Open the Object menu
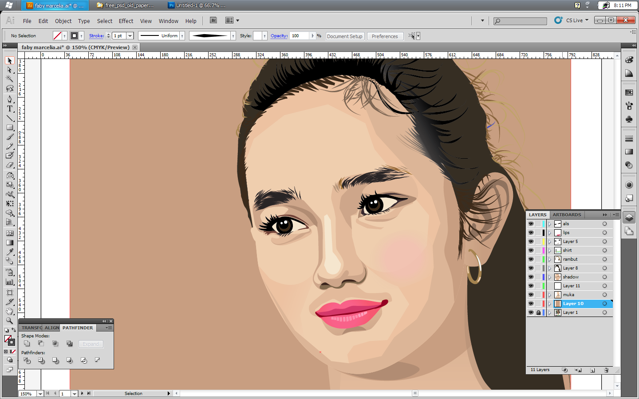 63,21
